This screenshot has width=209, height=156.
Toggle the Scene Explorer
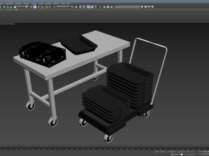[x=80, y=7]
